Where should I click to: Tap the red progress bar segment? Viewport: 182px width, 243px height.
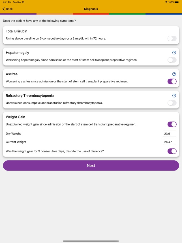click(91, 14)
